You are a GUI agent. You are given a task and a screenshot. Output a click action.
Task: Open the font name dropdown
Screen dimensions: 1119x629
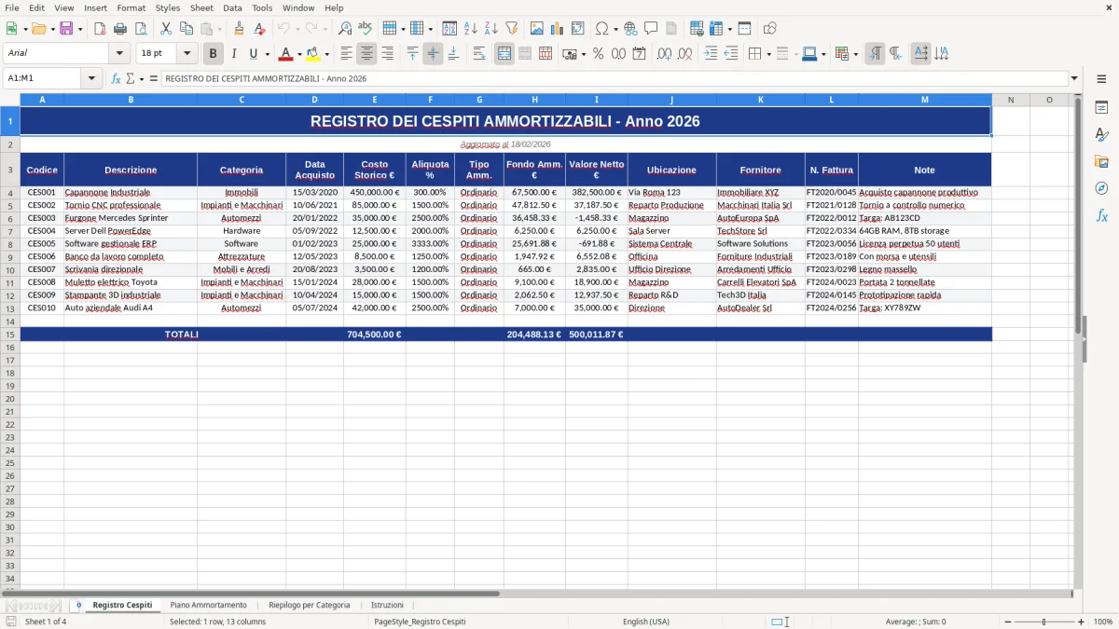[120, 53]
